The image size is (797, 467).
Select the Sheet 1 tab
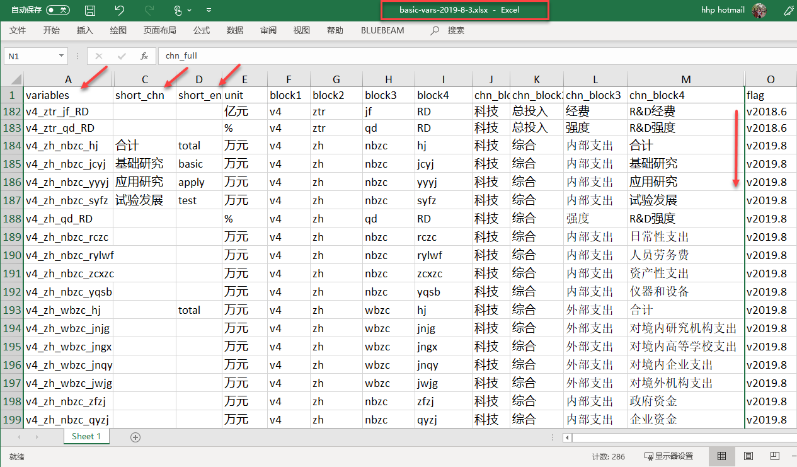(86, 436)
